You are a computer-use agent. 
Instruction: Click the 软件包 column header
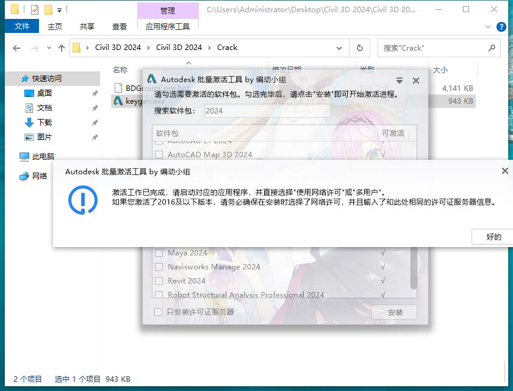167,133
